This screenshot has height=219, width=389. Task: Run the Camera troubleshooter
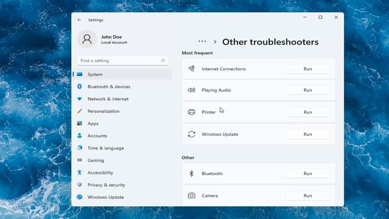click(x=308, y=195)
